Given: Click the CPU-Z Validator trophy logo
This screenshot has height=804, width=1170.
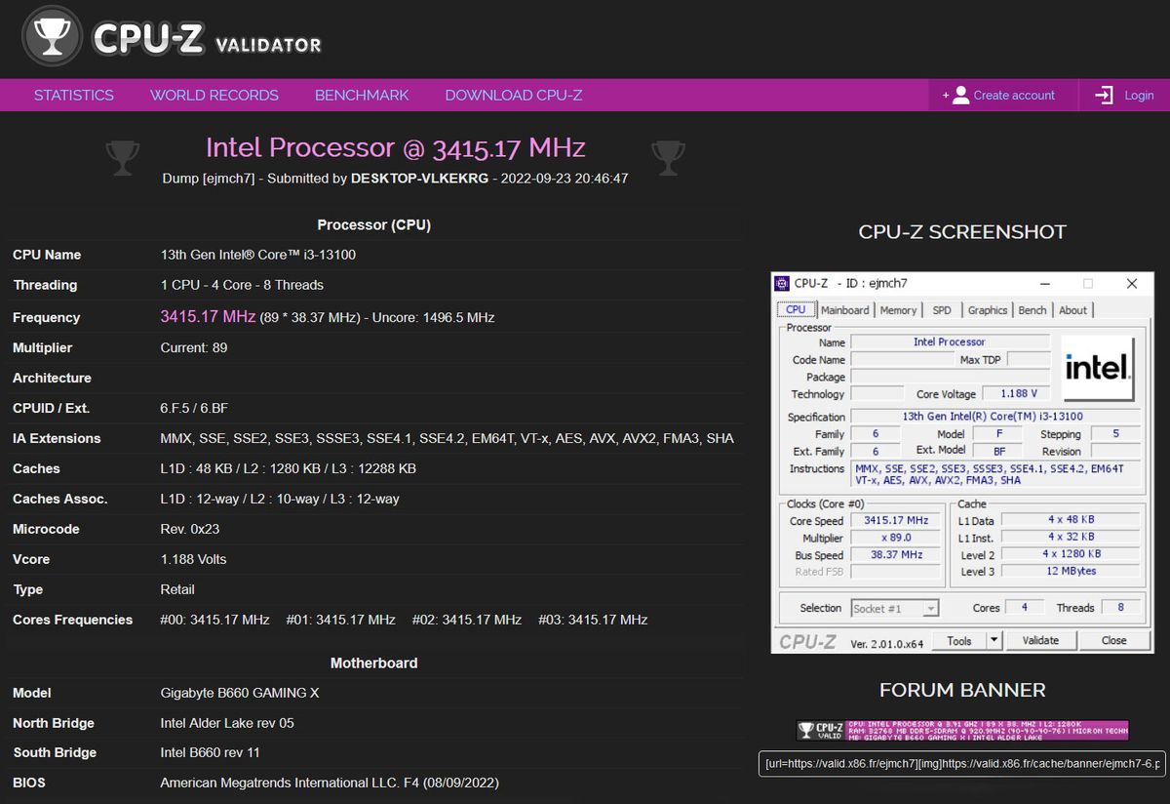Looking at the screenshot, I should [54, 36].
